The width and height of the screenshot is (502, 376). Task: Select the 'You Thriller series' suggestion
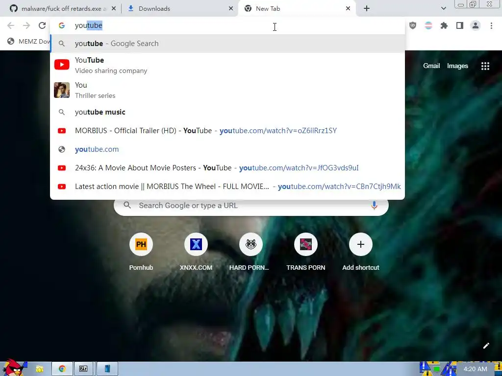pyautogui.click(x=227, y=90)
